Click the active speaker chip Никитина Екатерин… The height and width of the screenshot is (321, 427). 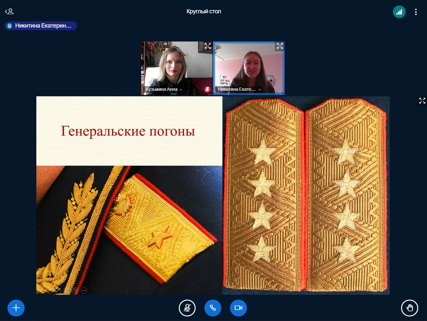(x=41, y=26)
